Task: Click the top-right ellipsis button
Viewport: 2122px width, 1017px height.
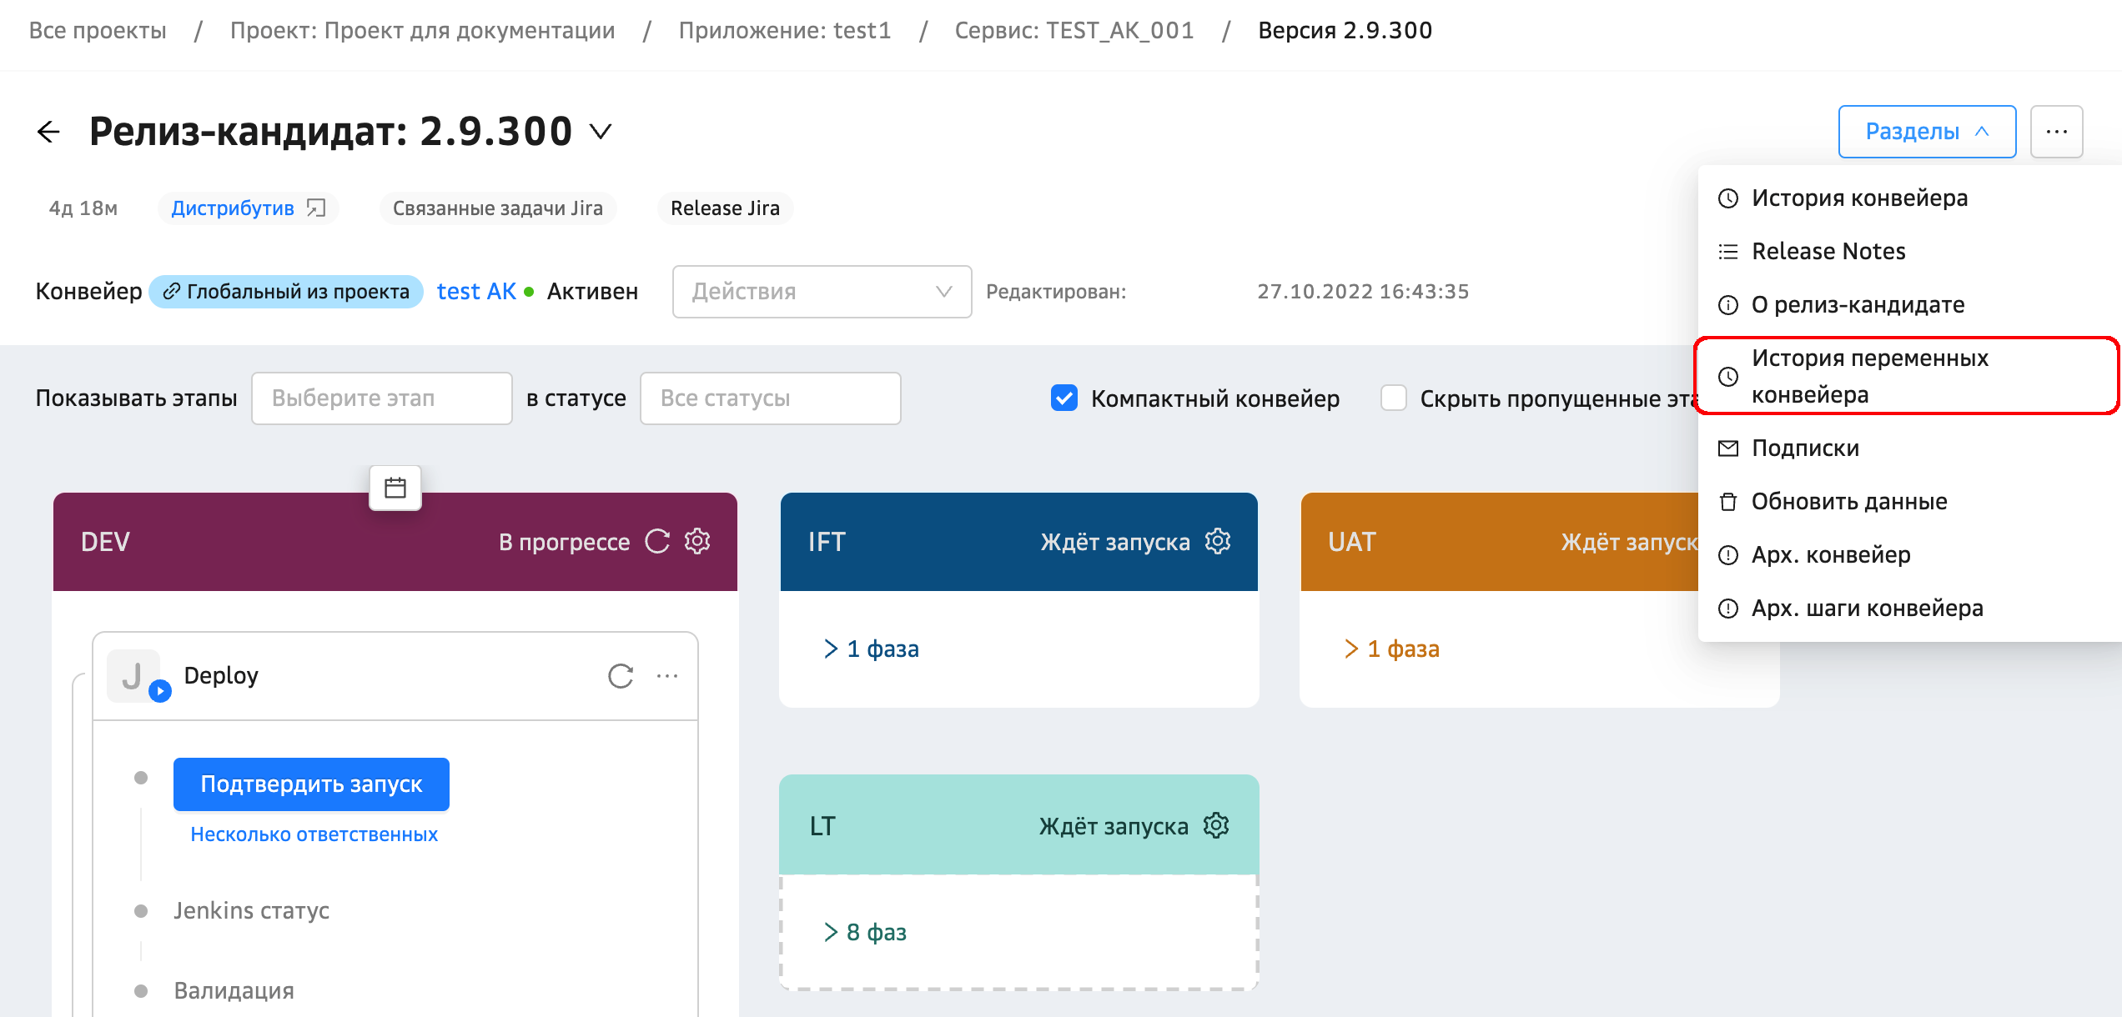Action: (2056, 132)
